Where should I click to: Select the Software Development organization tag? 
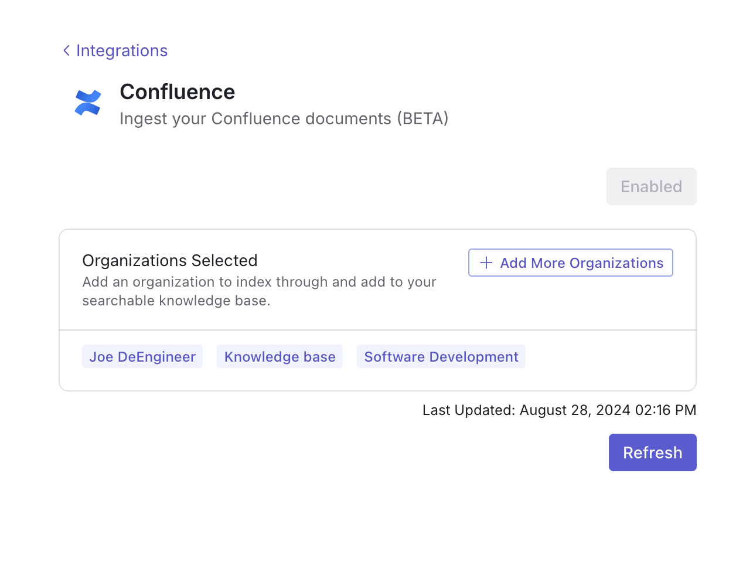click(441, 357)
